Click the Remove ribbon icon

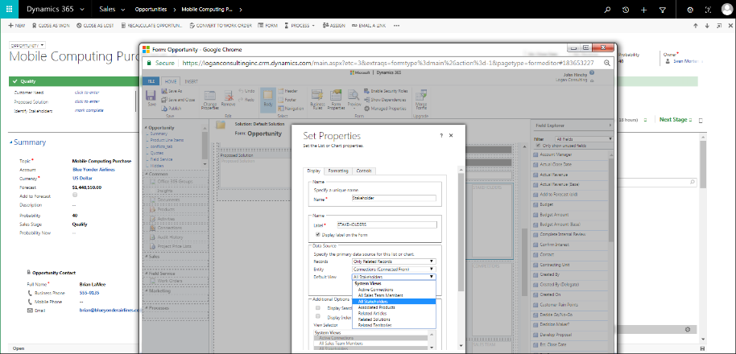coord(229,100)
